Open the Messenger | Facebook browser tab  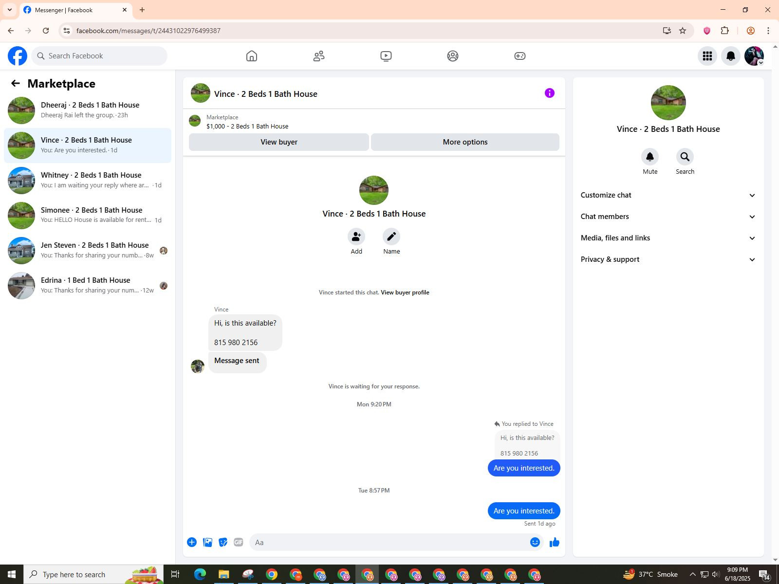coord(75,10)
